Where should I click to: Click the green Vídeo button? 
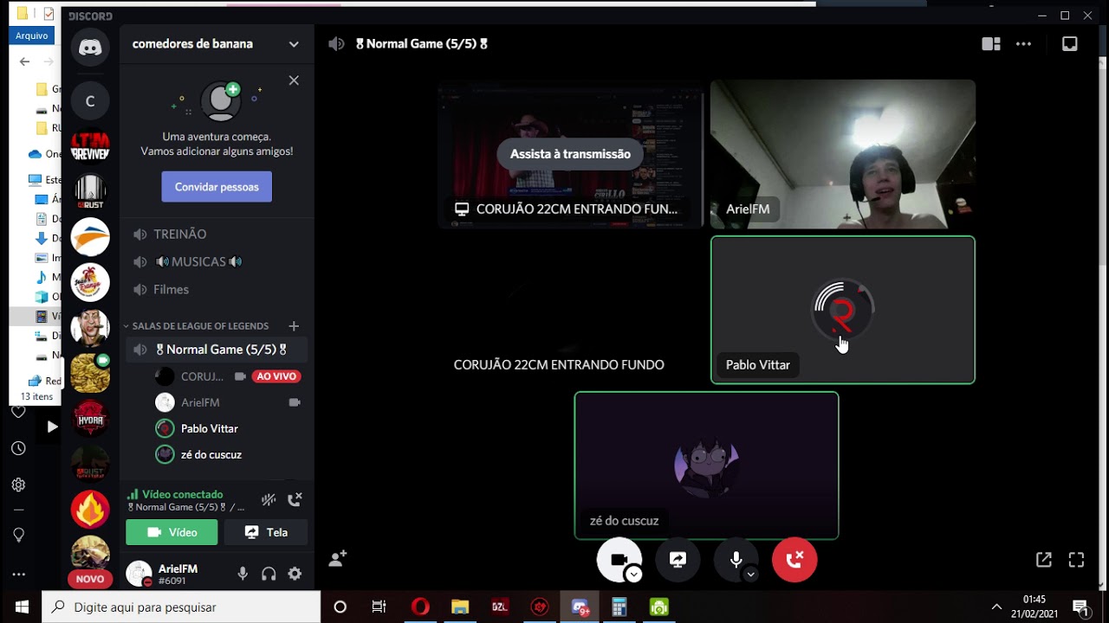(172, 532)
